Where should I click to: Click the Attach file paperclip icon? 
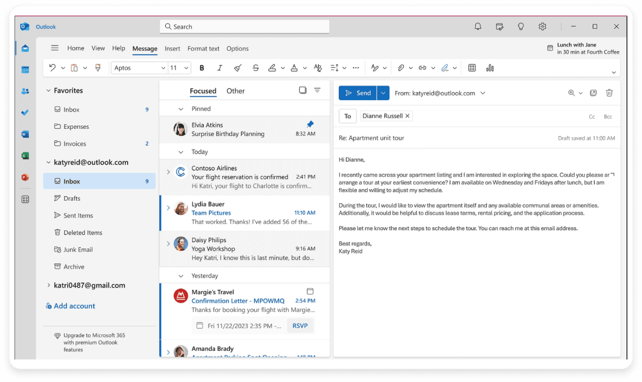pos(401,67)
